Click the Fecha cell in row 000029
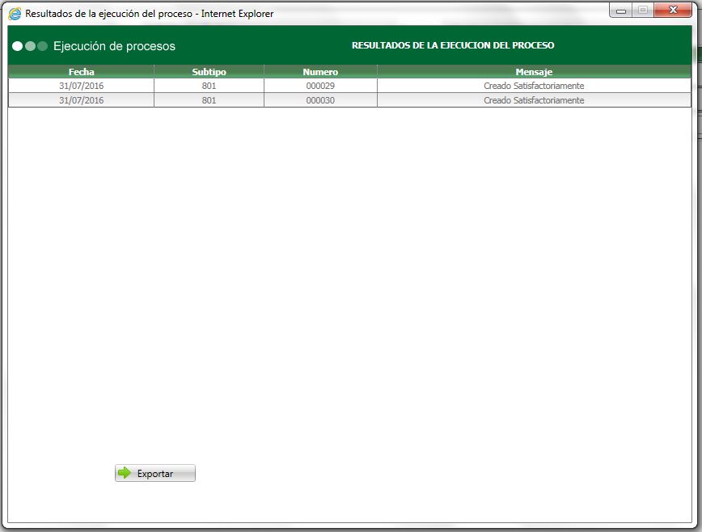Screen dimensions: 702x532 (81, 86)
